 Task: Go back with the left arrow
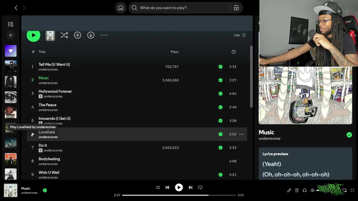coord(16,8)
